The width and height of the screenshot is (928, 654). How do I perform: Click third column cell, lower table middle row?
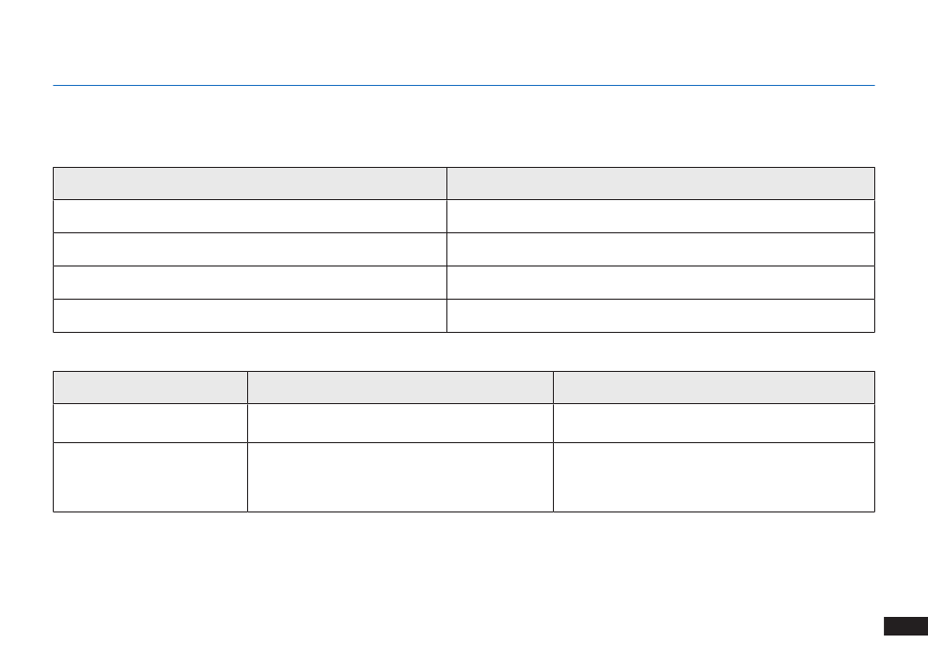tap(713, 423)
